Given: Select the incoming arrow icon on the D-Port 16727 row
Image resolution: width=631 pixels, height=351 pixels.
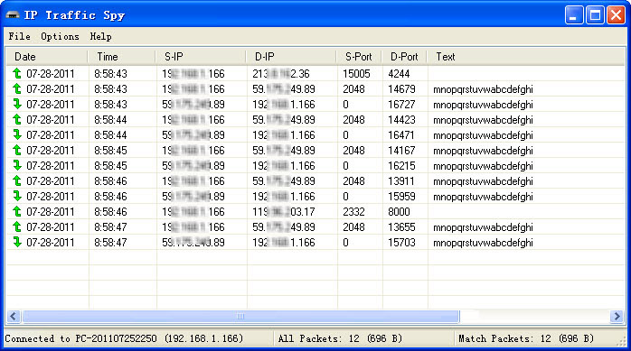Looking at the screenshot, I should pyautogui.click(x=17, y=104).
